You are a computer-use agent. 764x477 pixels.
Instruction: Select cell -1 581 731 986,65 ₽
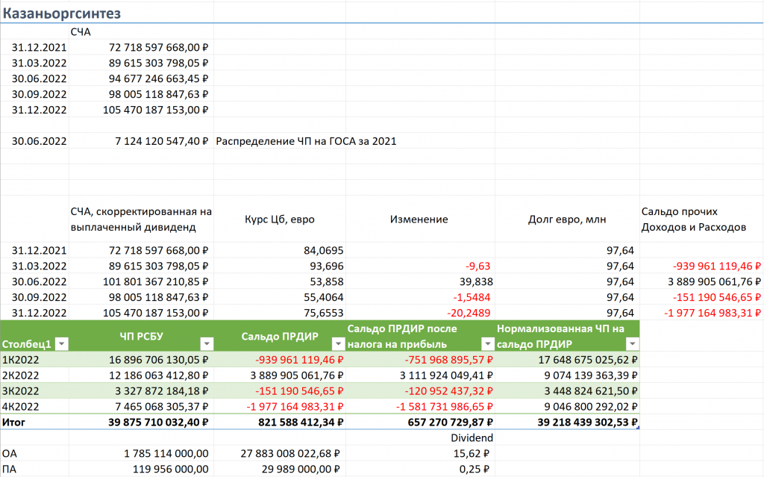pyautogui.click(x=445, y=406)
